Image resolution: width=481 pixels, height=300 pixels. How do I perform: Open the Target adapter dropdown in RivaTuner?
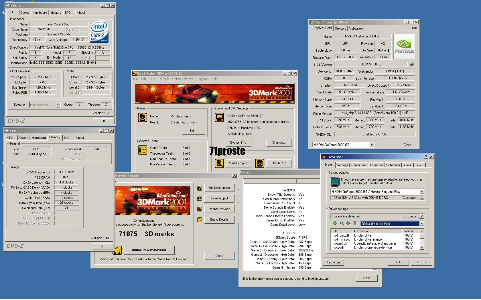click(422, 191)
